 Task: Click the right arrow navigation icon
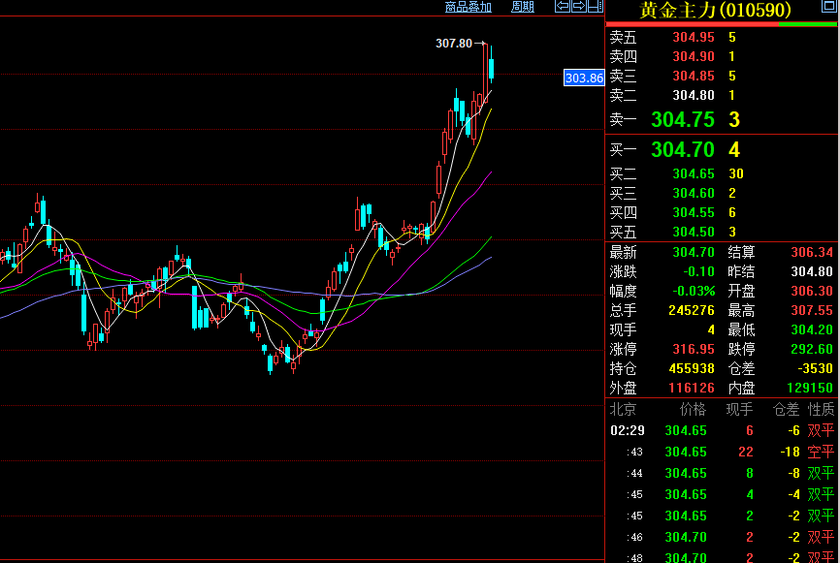[578, 7]
